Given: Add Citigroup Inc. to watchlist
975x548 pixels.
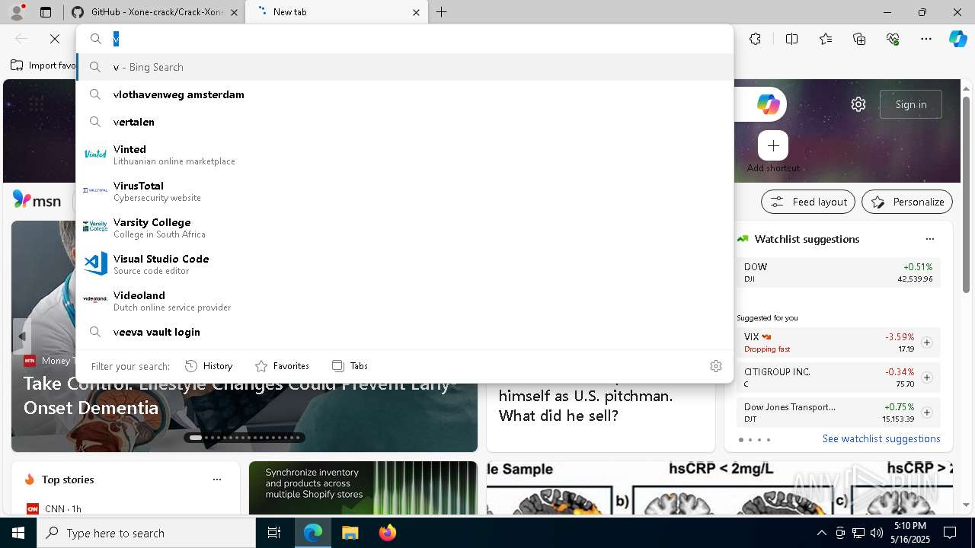Looking at the screenshot, I should (927, 378).
